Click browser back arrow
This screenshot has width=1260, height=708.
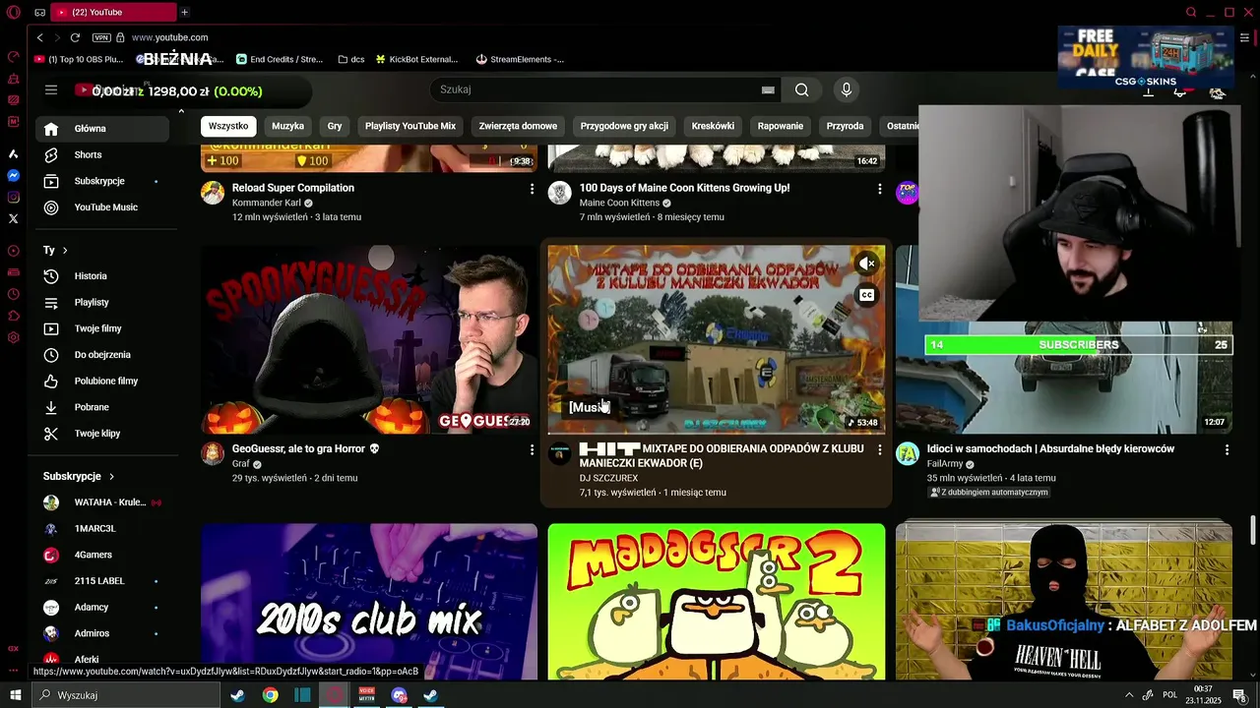point(40,37)
